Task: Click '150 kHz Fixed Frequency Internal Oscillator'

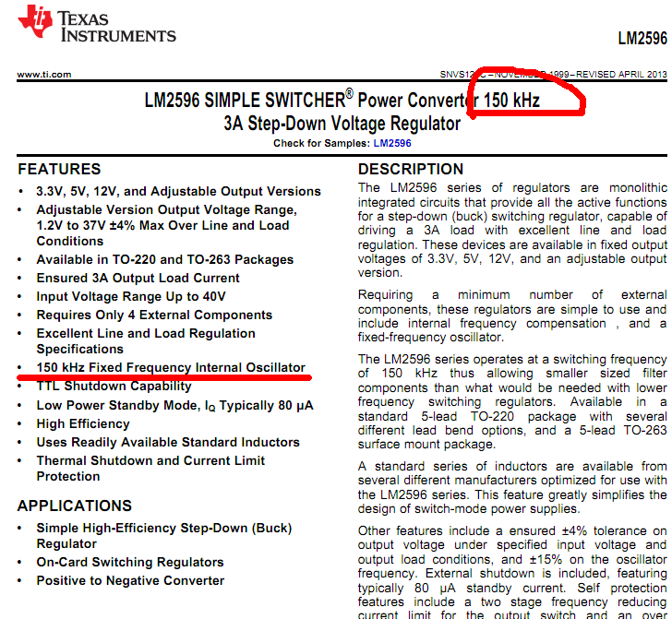Action: coord(171,367)
